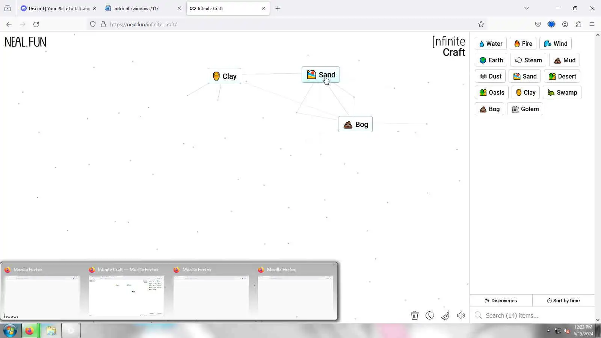Open Save to Pocket icon
601x338 pixels.
tap(538, 24)
